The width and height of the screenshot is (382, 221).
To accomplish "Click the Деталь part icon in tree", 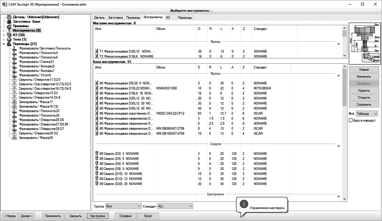I will click(9, 17).
